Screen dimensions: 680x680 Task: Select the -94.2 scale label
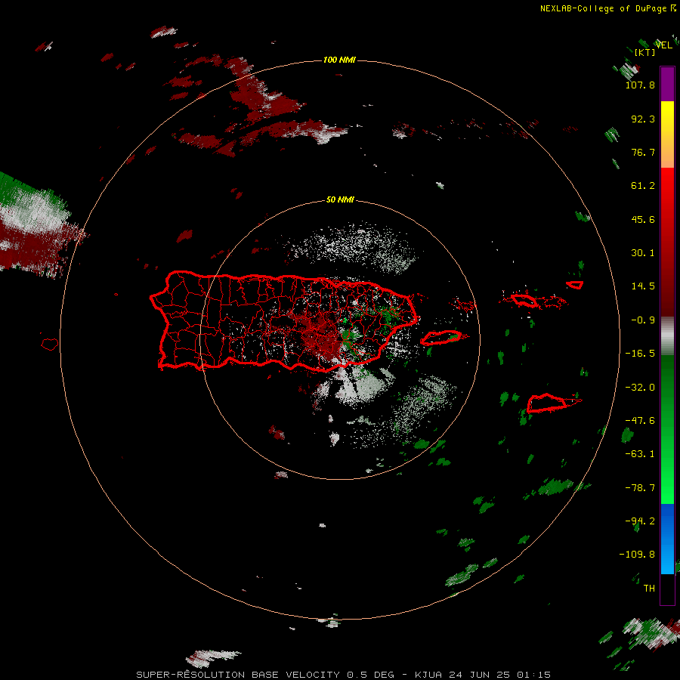(640, 521)
